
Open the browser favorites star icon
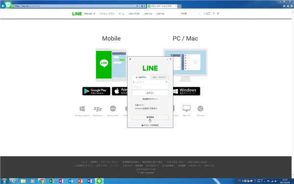coord(288,6)
